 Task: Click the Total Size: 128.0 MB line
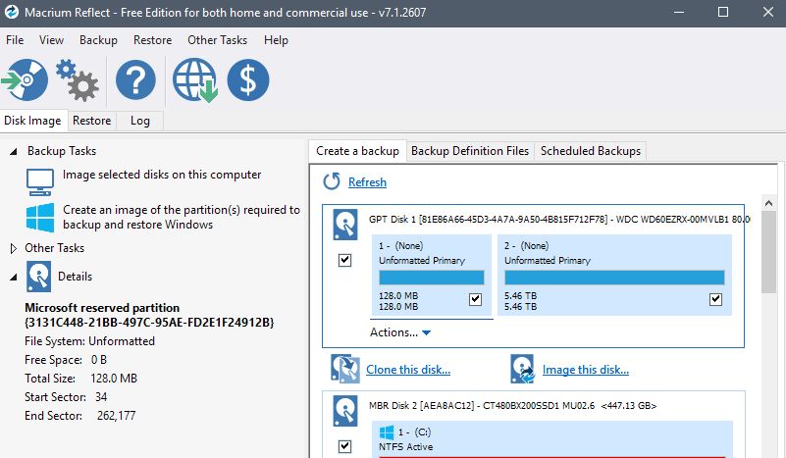81,379
